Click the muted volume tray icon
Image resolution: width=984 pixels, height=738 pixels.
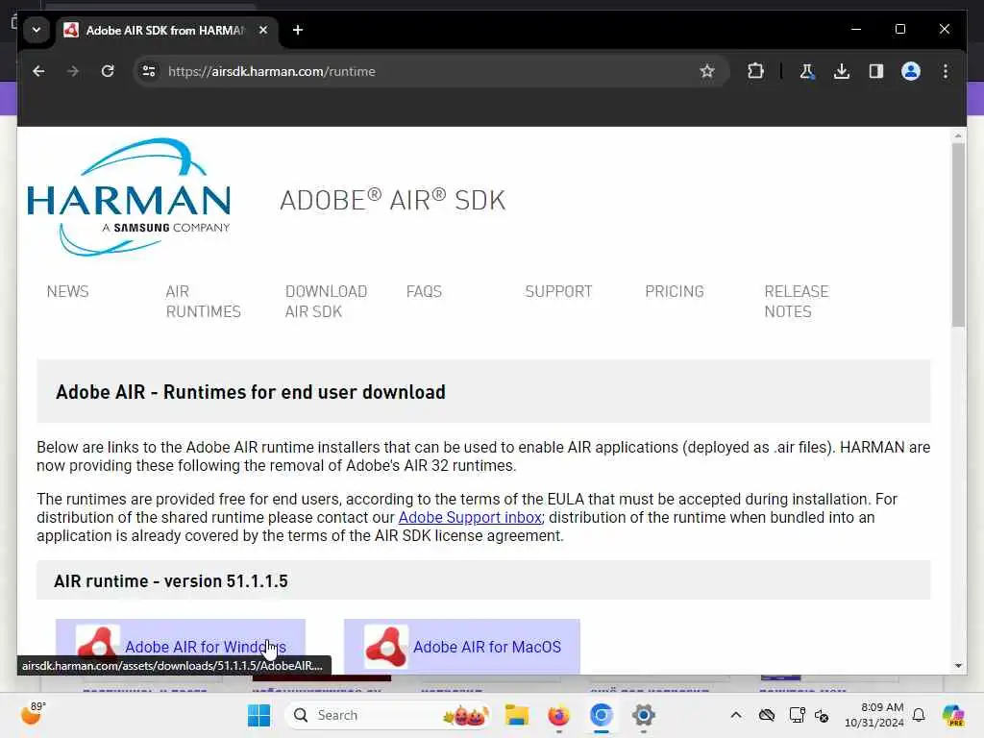[x=822, y=715]
